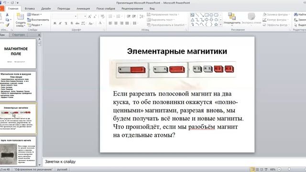306x172 pixels.
Task: Select the oval shape
Action: click(211, 15)
